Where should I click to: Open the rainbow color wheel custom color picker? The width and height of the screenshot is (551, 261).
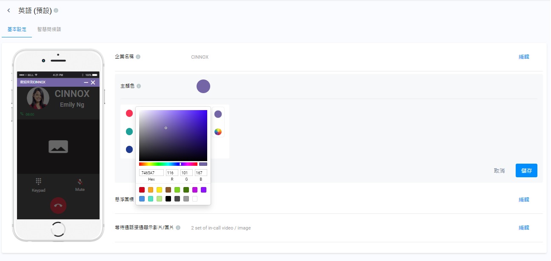218,132
